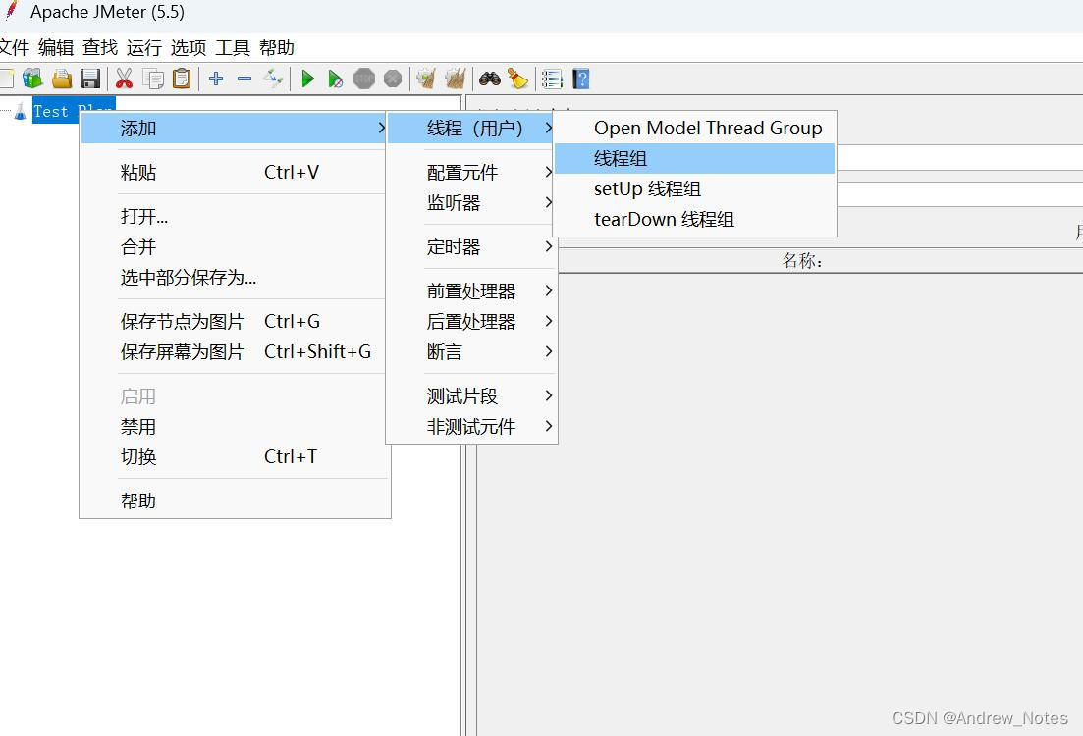Image resolution: width=1083 pixels, height=736 pixels.
Task: Collapse all nodes with minus icon
Action: pos(244,79)
